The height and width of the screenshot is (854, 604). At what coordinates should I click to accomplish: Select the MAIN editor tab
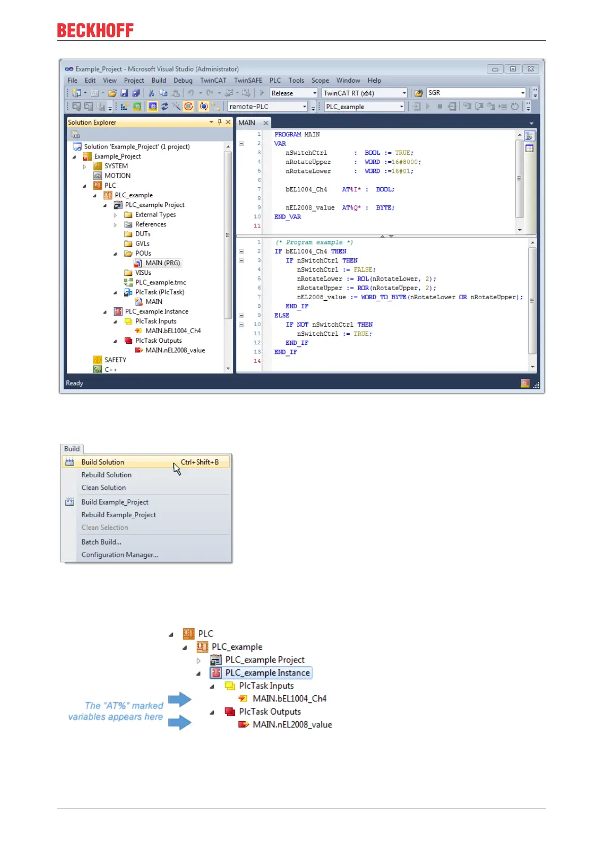pos(247,123)
